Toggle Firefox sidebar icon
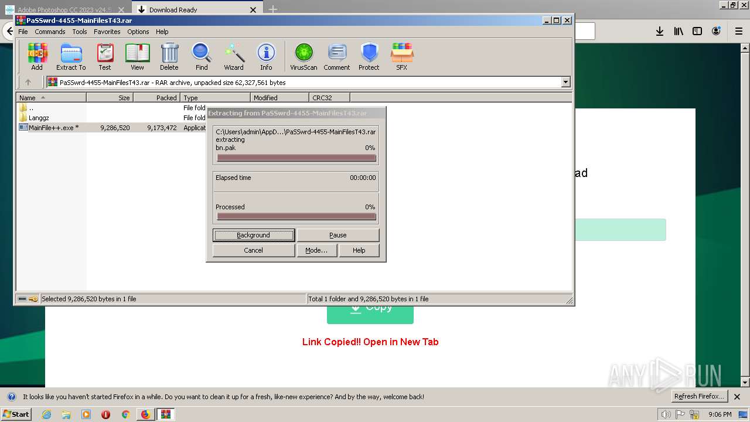 [697, 32]
